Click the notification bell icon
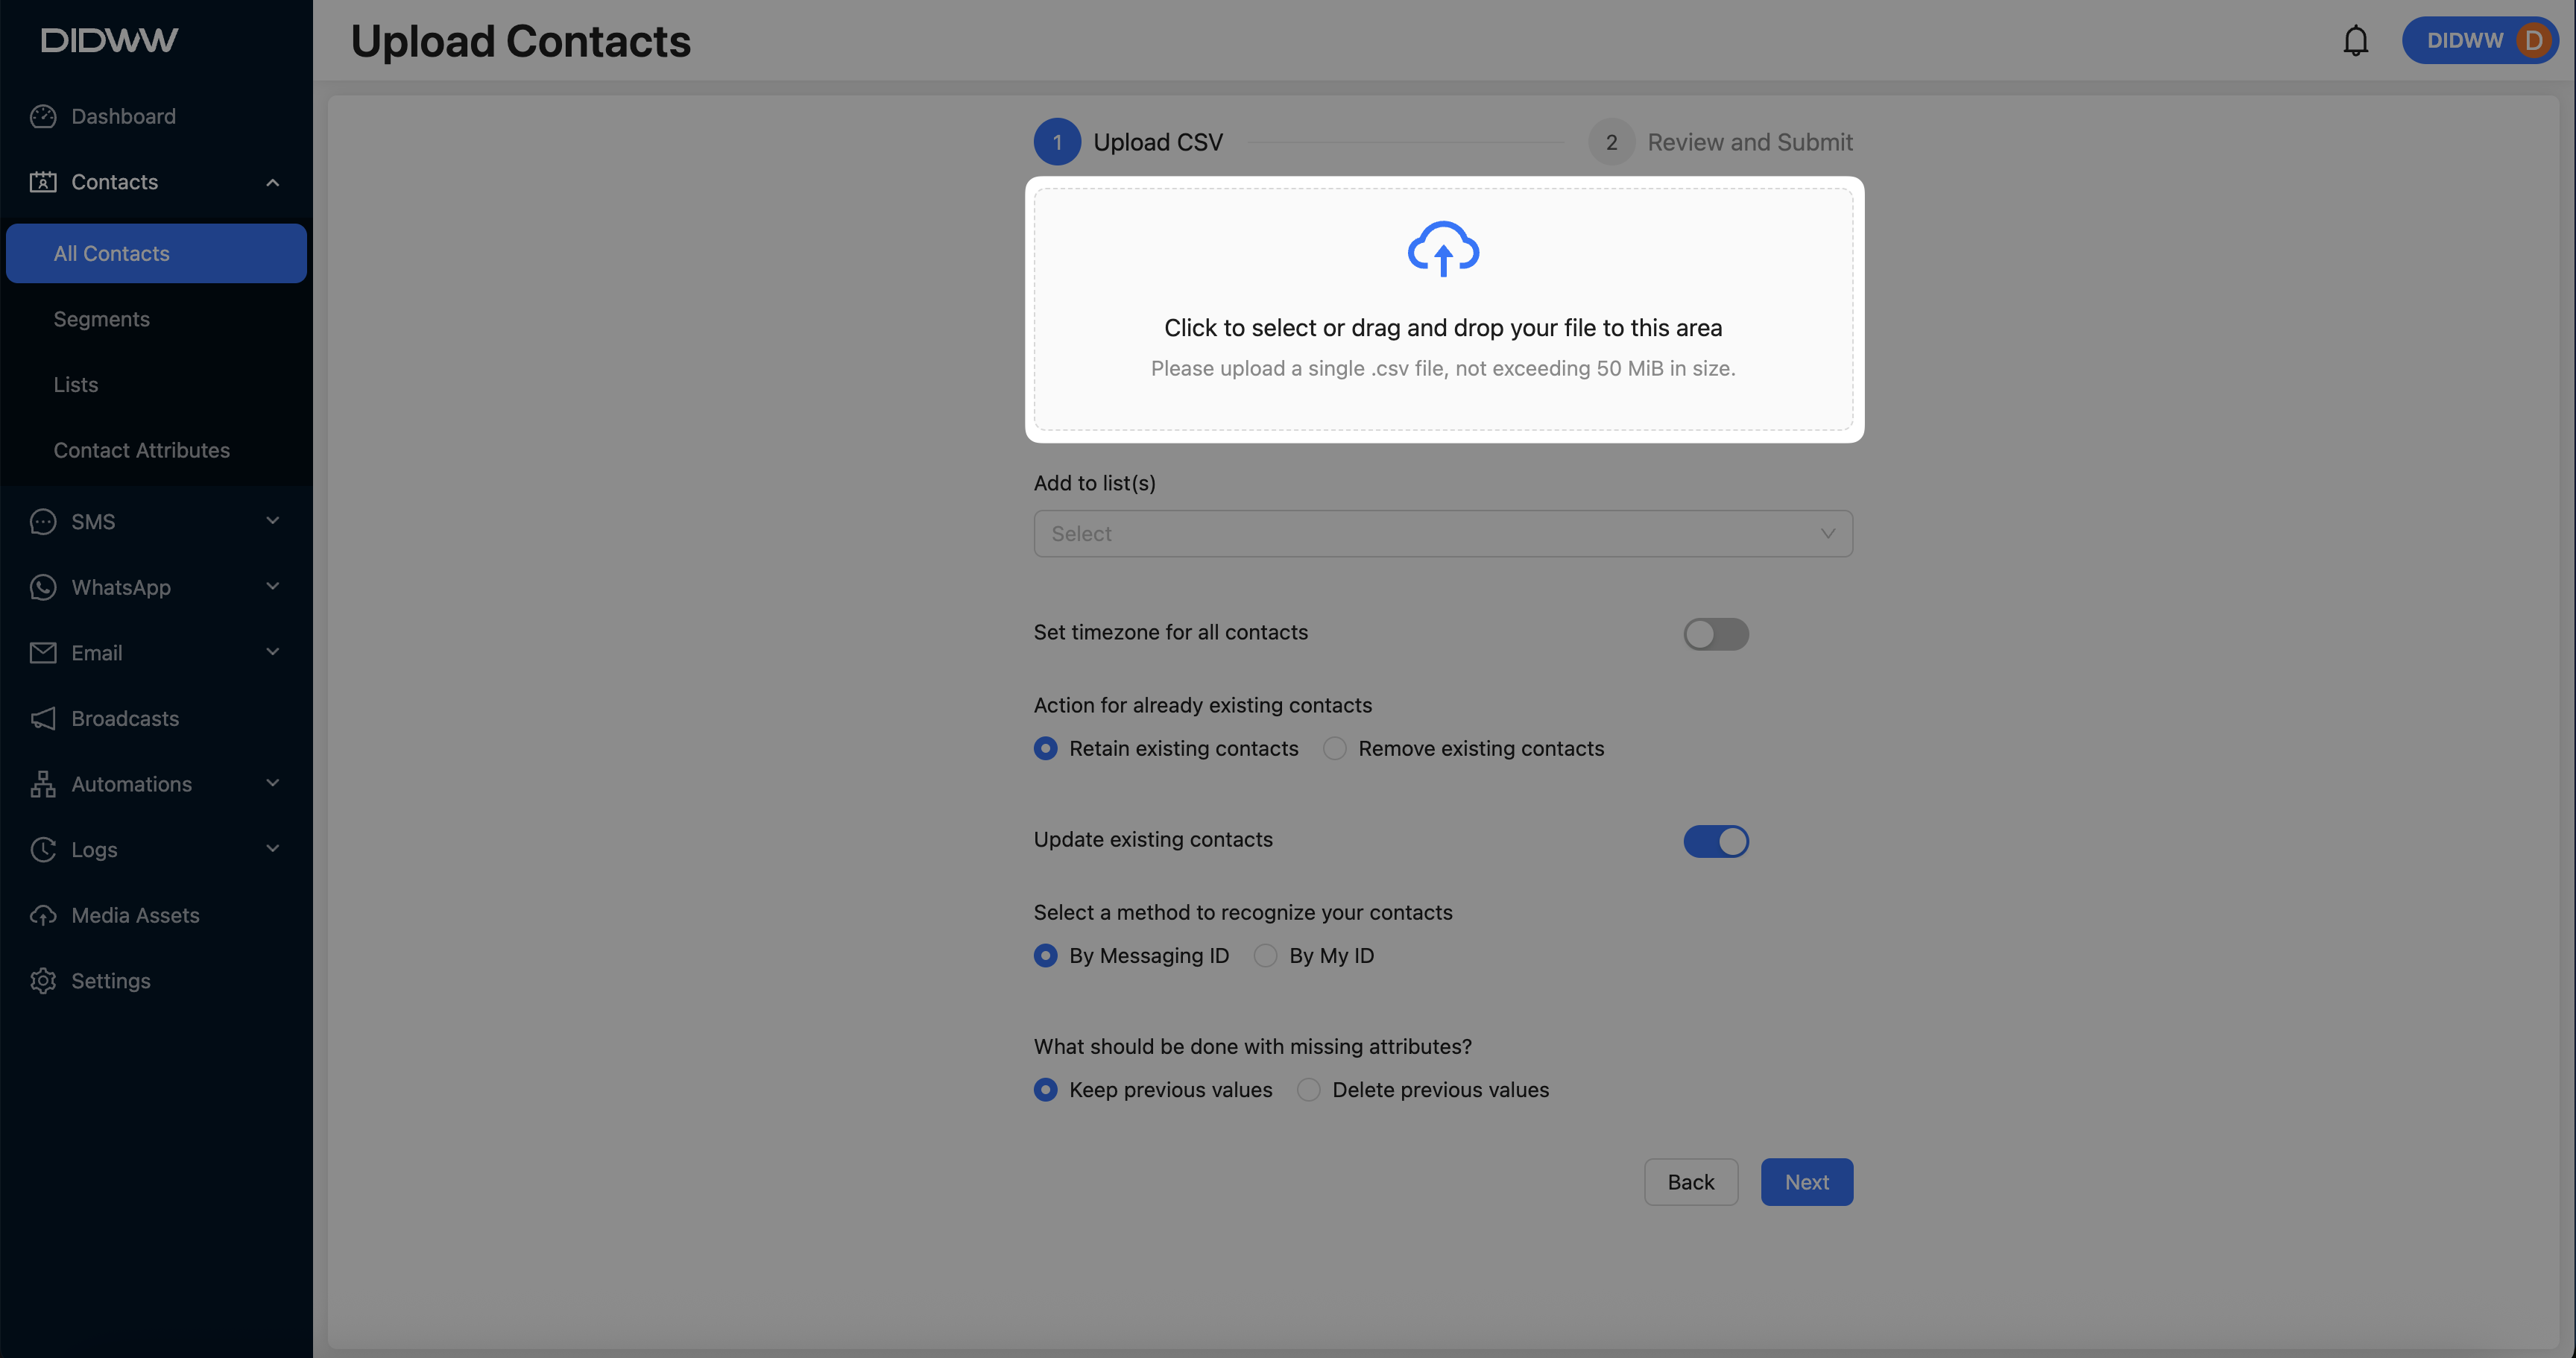Image resolution: width=2576 pixels, height=1358 pixels. click(2355, 41)
